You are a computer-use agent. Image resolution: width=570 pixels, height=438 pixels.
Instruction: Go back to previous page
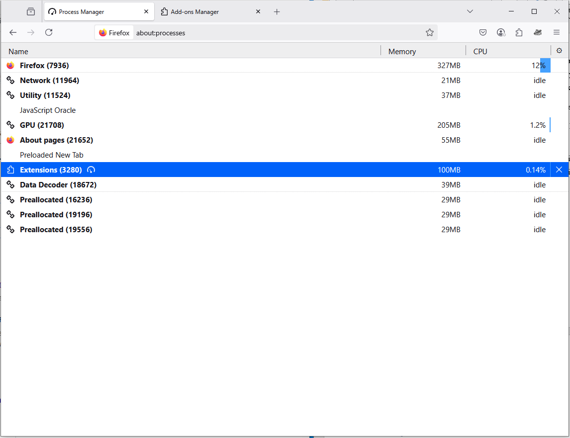(13, 32)
